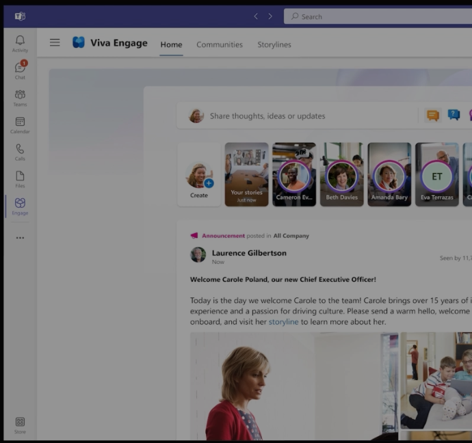Click the Search box at the top
Image resolution: width=472 pixels, height=443 pixels.
click(x=378, y=16)
